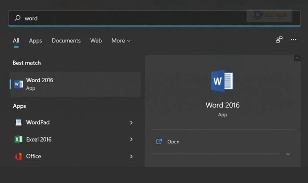Open the Word 2016 best match result
Screen dimensions: 308x183
(75, 84)
